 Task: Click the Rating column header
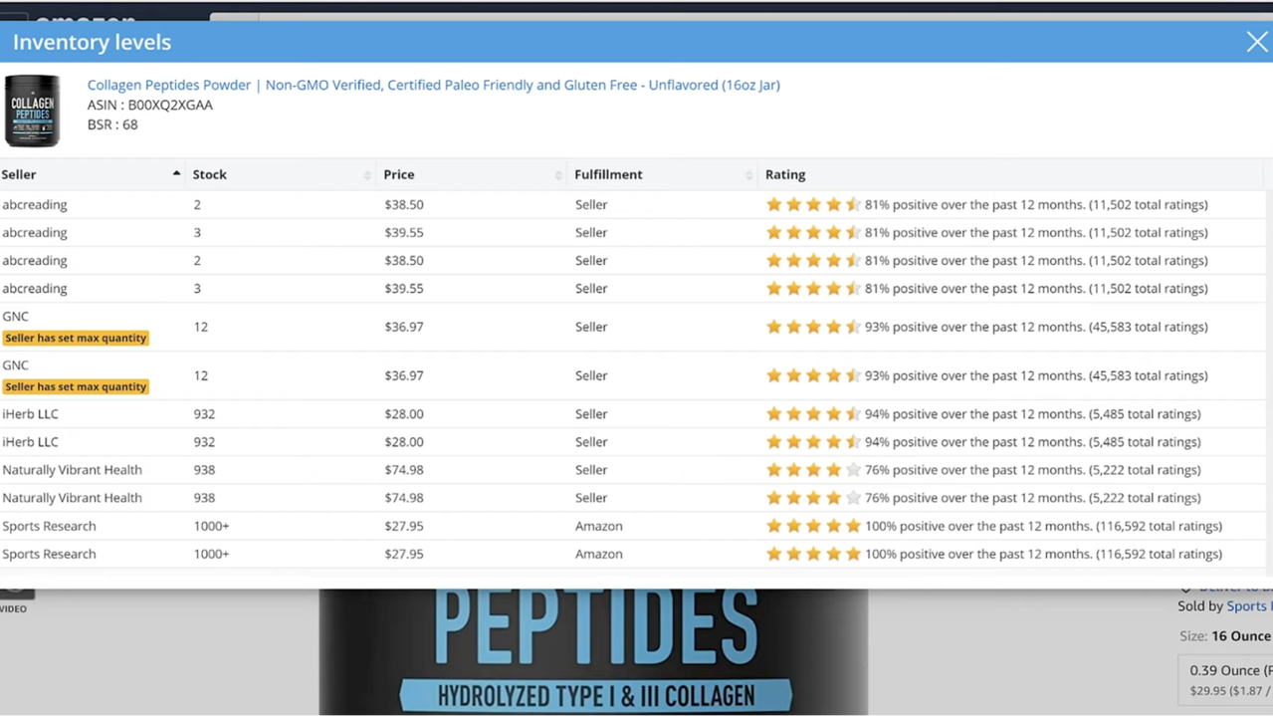(x=785, y=174)
